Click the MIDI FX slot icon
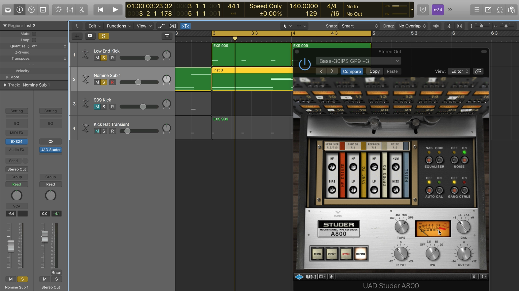The image size is (519, 291). point(17,132)
